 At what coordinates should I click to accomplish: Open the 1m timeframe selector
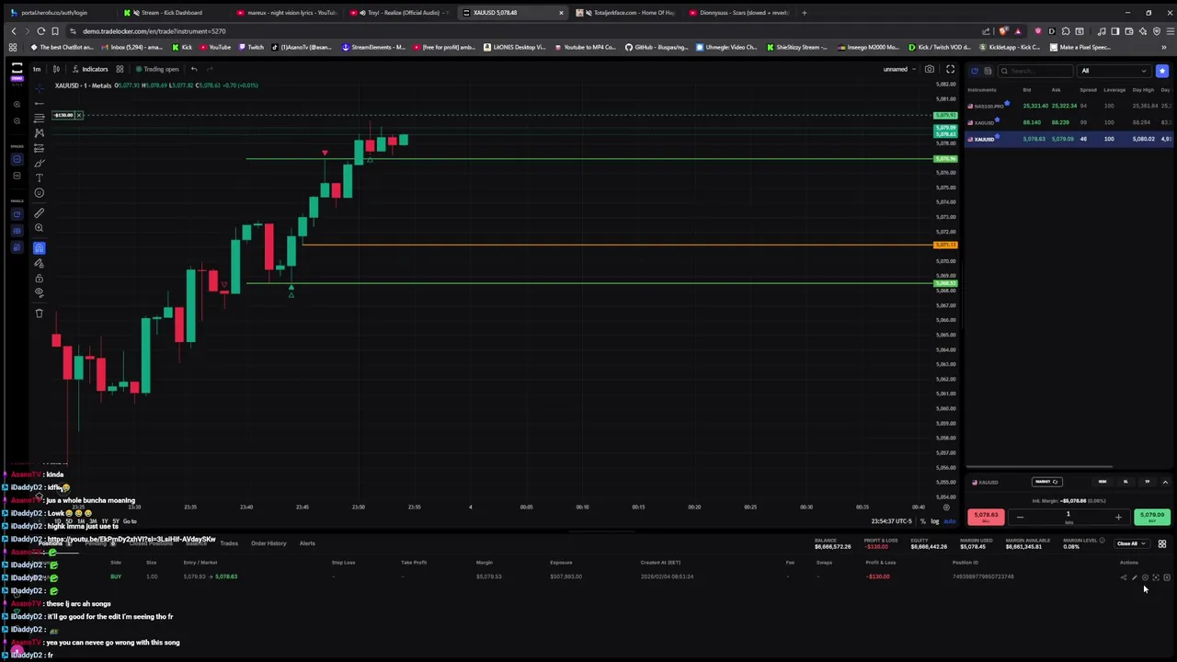pyautogui.click(x=37, y=69)
